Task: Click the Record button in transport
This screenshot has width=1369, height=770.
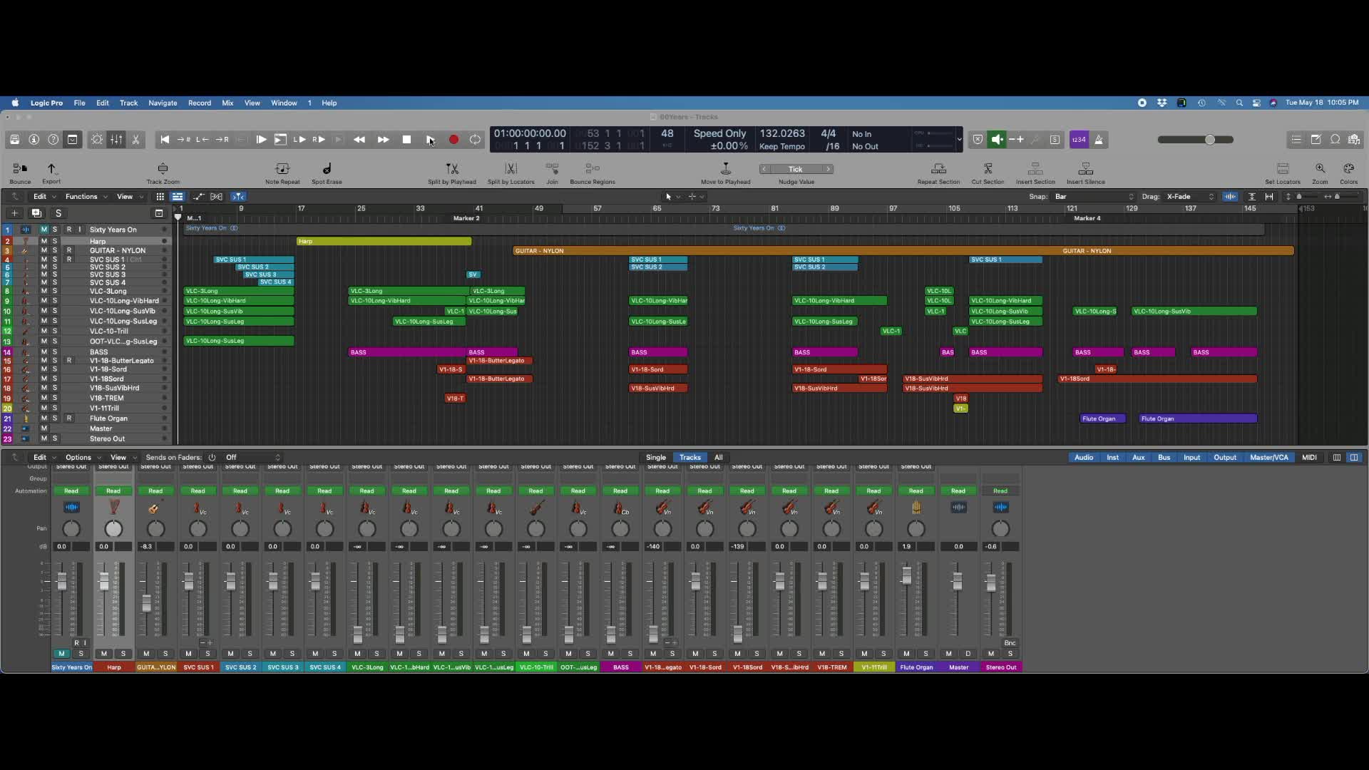Action: point(453,140)
